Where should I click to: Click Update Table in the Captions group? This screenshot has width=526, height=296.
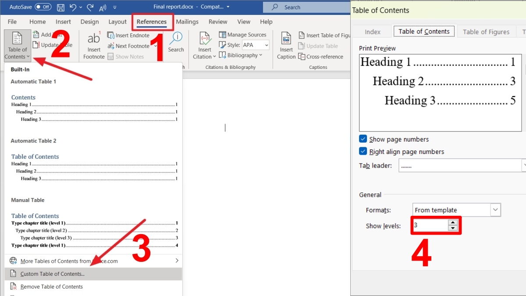318,46
